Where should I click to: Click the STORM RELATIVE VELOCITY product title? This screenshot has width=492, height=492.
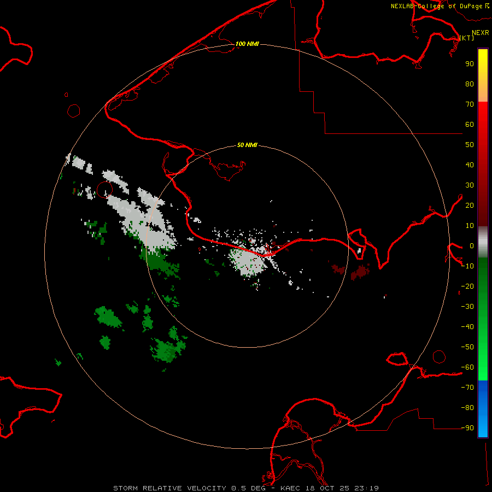(169, 488)
